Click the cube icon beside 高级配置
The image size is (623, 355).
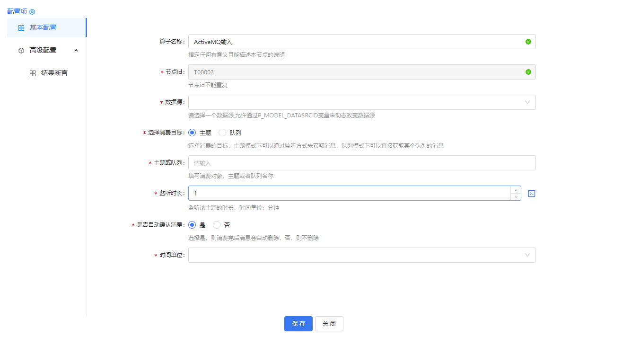tap(21, 51)
